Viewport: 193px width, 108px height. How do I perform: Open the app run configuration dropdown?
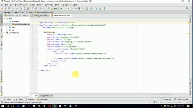point(55,9)
